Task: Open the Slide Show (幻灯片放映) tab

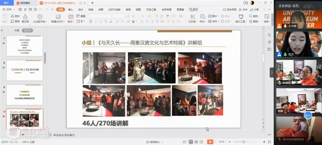Action: [114, 9]
